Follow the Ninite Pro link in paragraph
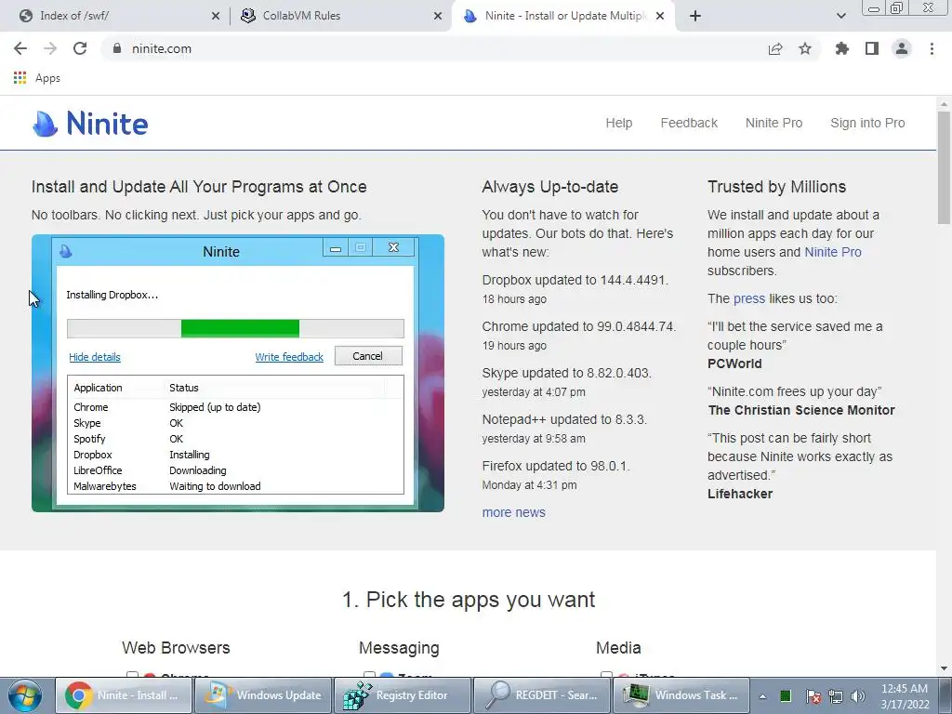Viewport: 952px width, 714px height. pyautogui.click(x=832, y=252)
